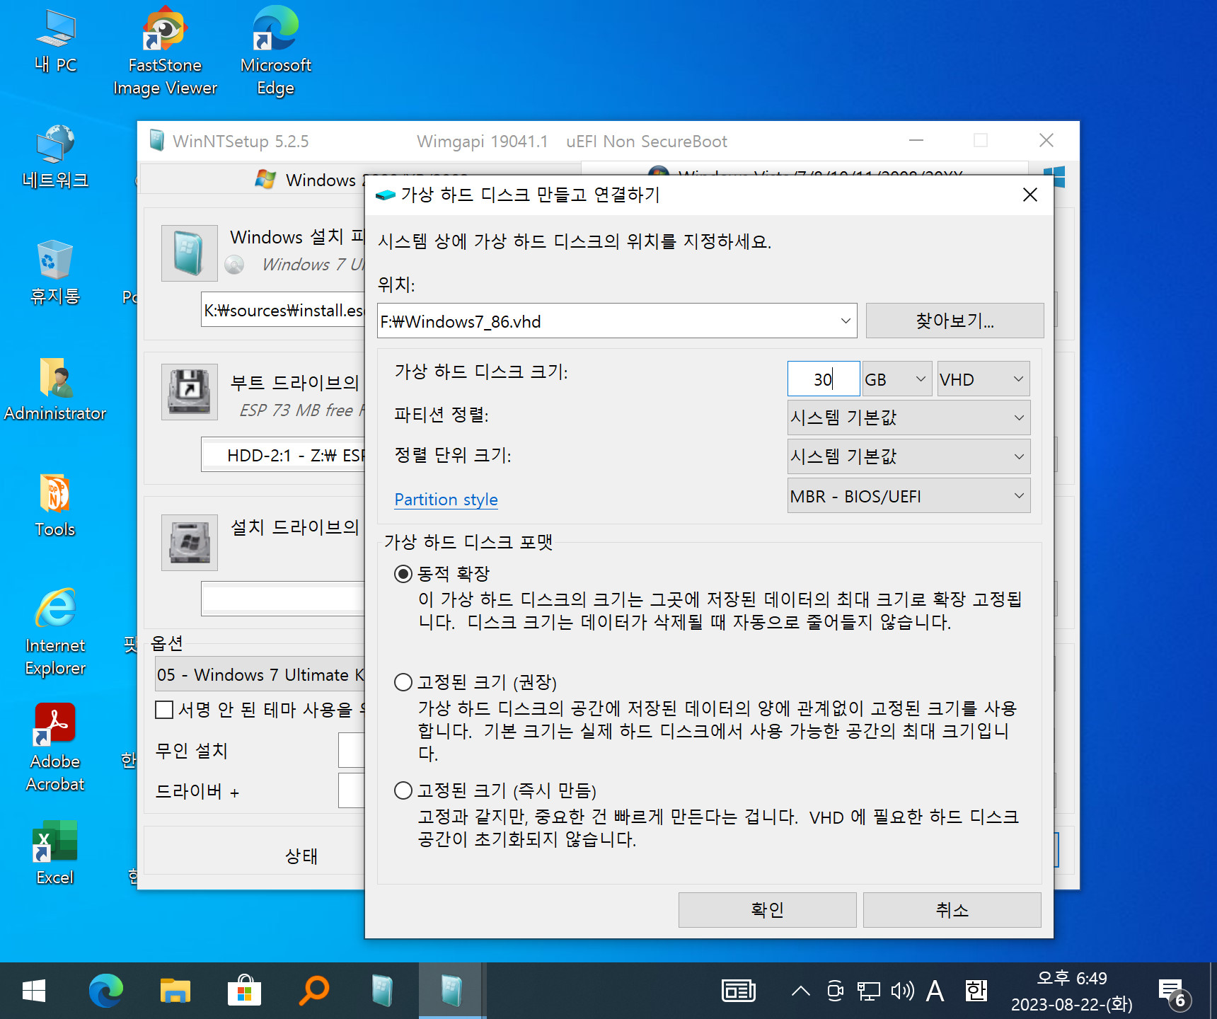Open the HDD-2:1 boot drive dropdown
This screenshot has height=1019, width=1217.
(x=283, y=454)
